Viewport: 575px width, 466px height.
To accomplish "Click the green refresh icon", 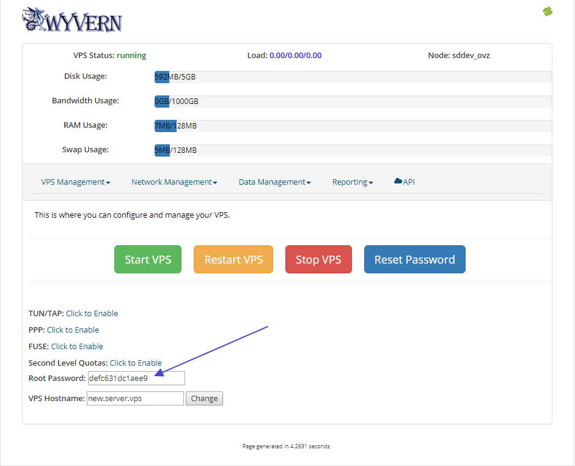I will click(x=548, y=12).
